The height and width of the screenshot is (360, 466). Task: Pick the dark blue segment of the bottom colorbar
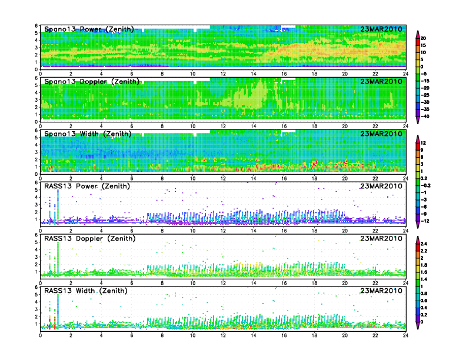click(418, 311)
